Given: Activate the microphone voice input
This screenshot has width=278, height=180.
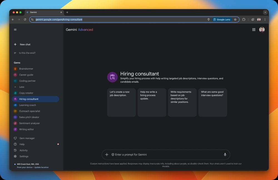Looking at the screenshot, I should click(x=225, y=155).
